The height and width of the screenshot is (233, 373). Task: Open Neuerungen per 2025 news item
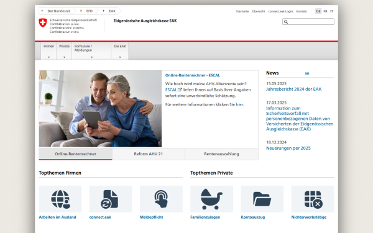[x=288, y=148]
